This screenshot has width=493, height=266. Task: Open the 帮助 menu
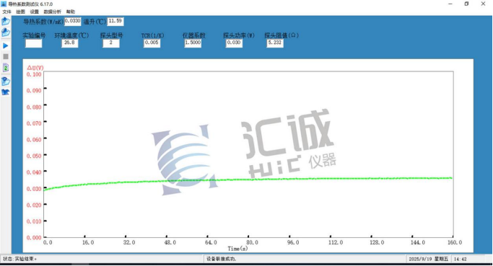(71, 12)
